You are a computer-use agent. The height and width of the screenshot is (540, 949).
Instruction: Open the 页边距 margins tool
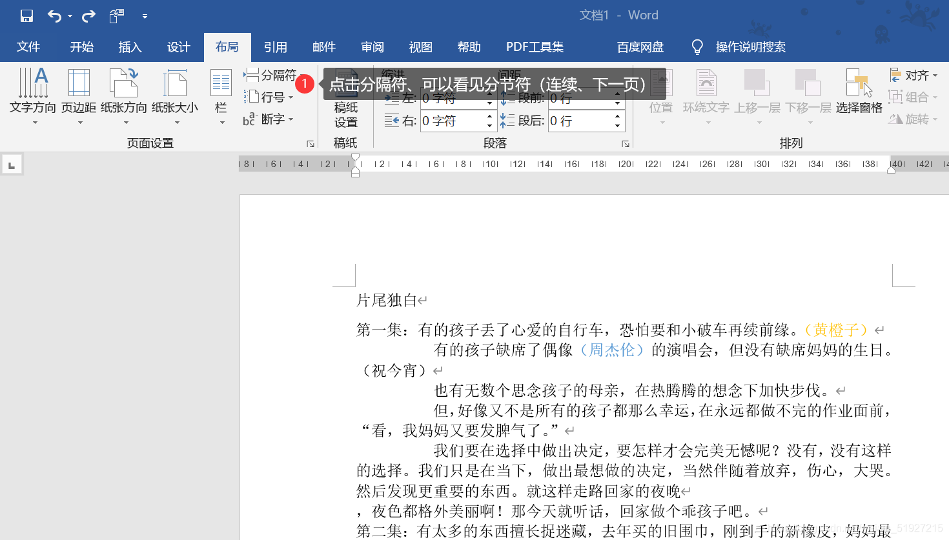(x=79, y=96)
